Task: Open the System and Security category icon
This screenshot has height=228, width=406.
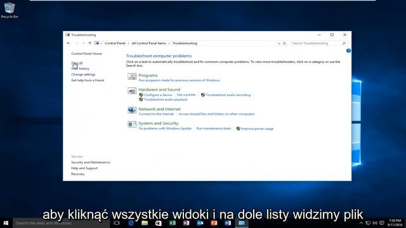Action: 132,124
